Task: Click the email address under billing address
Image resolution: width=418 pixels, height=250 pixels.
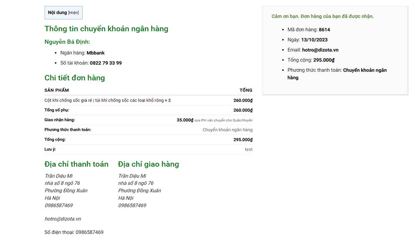Action: point(63,219)
